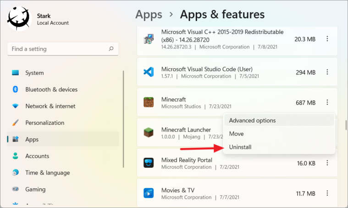The height and width of the screenshot is (208, 348).
Task: Click the System monitor icon
Action: click(15, 73)
